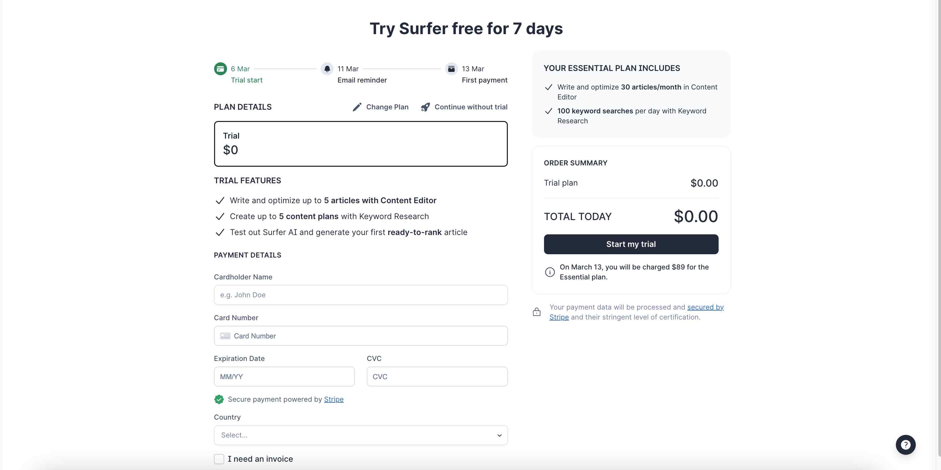This screenshot has height=470, width=941.
Task: Click the green verified badge by Secure payment
Action: [x=219, y=399]
